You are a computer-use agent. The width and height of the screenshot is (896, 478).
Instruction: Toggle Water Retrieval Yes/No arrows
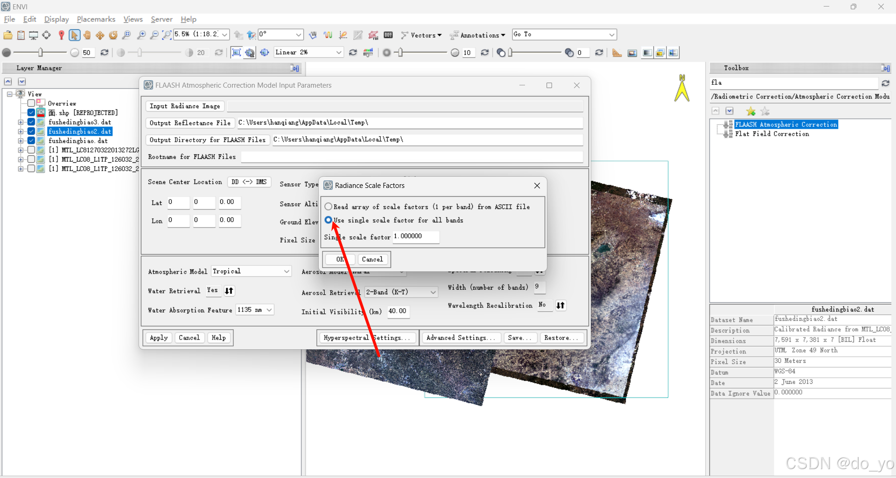pos(229,291)
